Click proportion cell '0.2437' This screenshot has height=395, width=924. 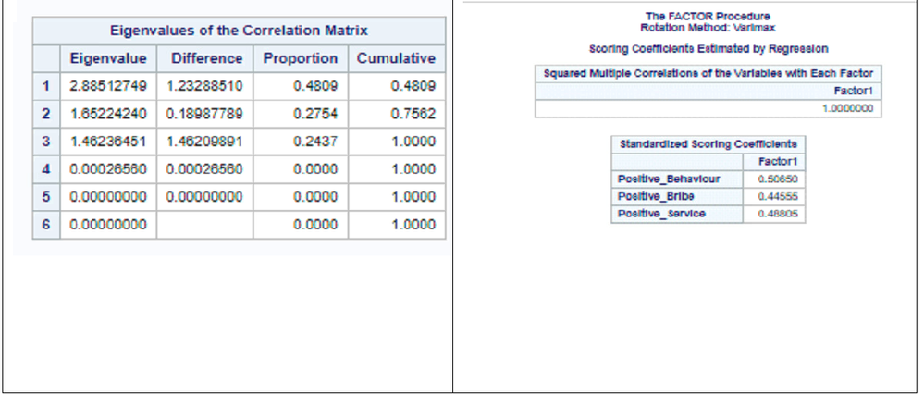301,142
